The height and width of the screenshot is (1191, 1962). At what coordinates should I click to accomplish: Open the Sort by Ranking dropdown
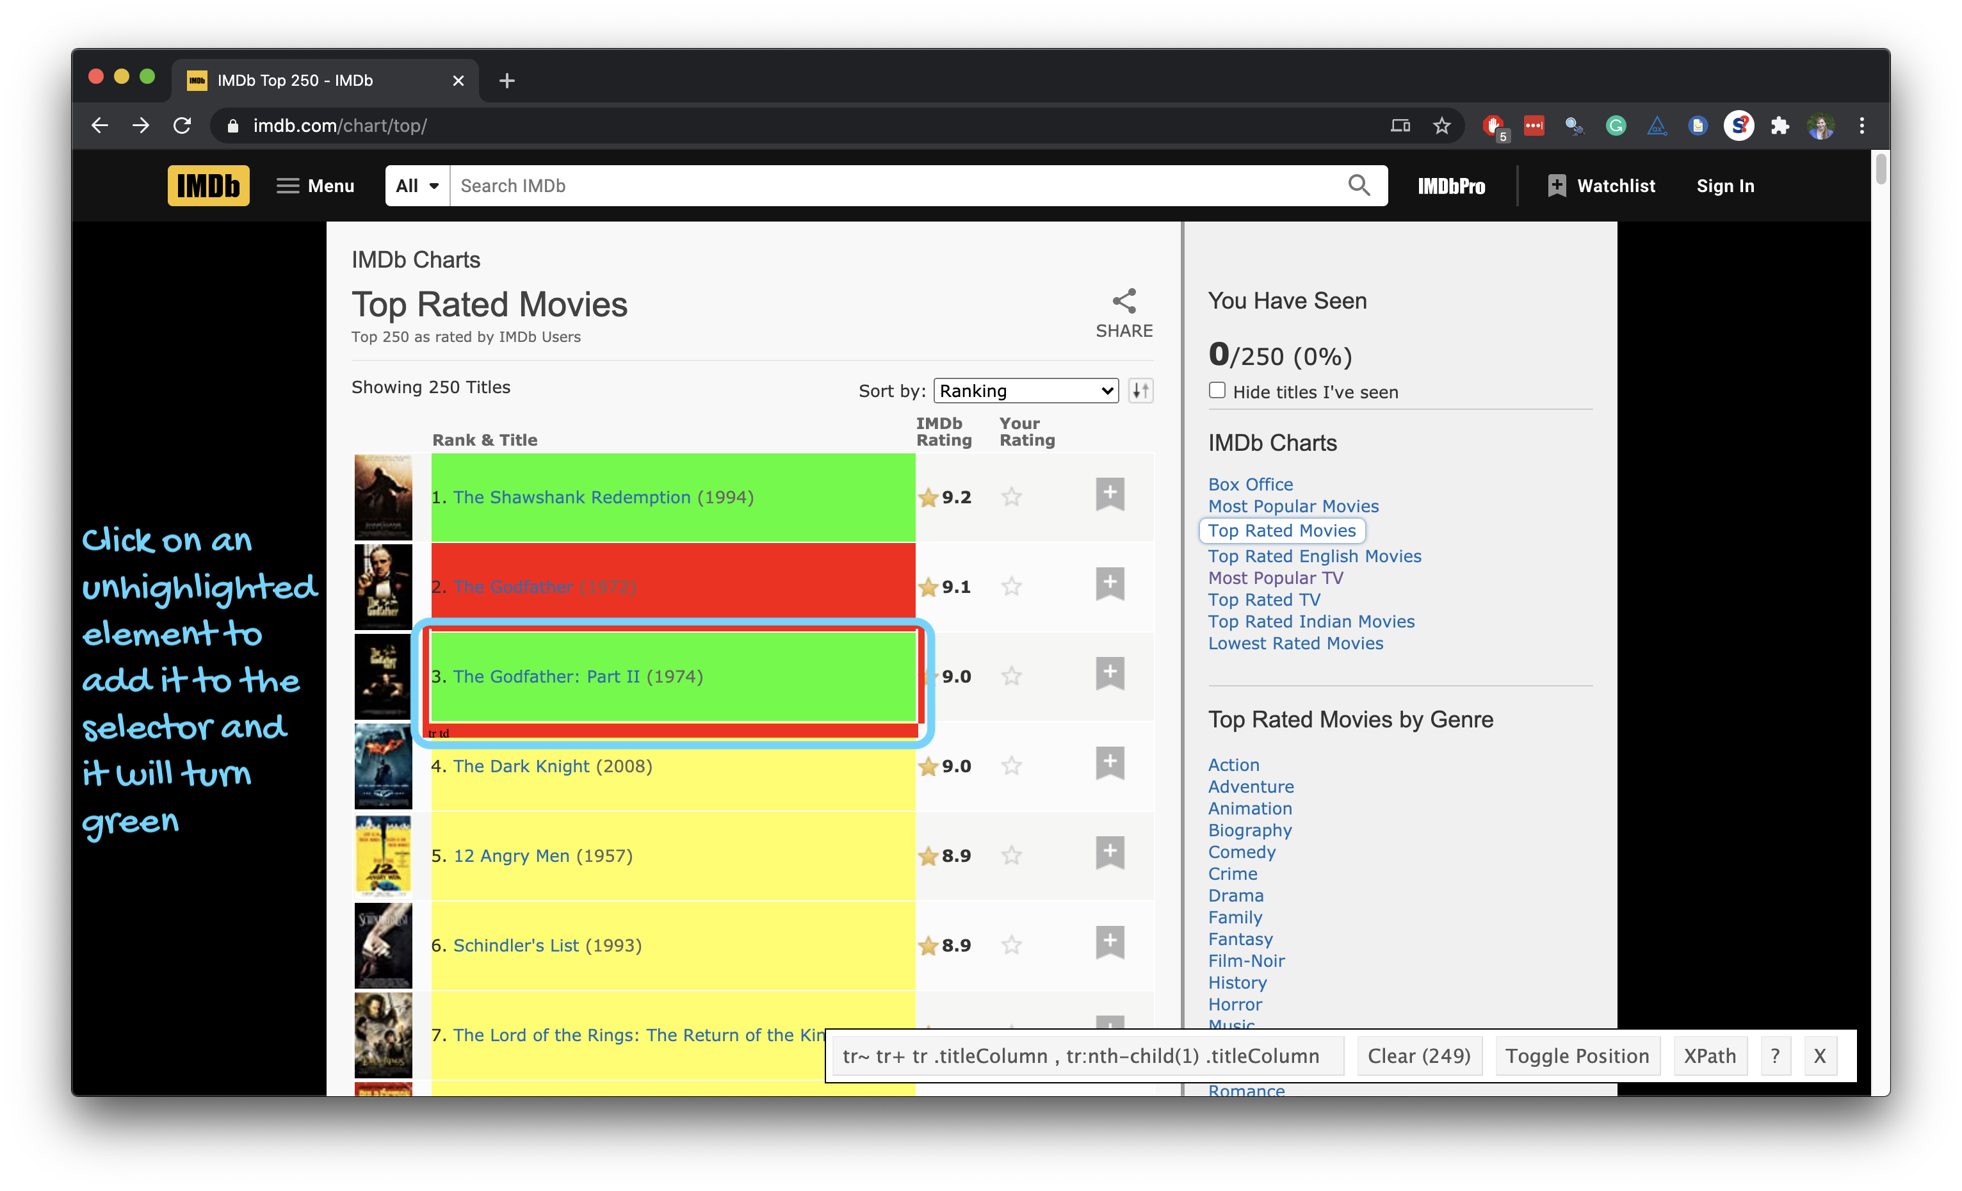(x=1026, y=391)
